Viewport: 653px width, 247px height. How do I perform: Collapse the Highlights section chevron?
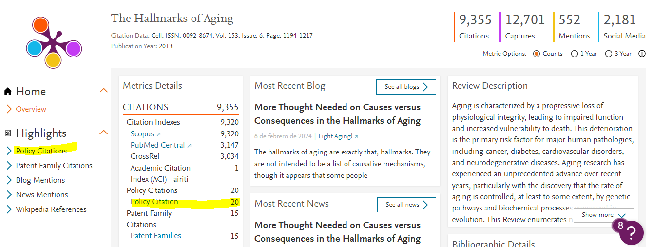tap(103, 133)
